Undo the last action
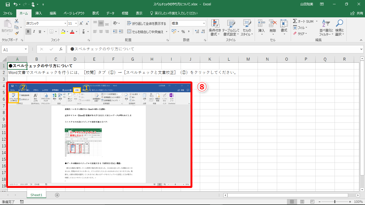365x205 pixels. click(15, 4)
